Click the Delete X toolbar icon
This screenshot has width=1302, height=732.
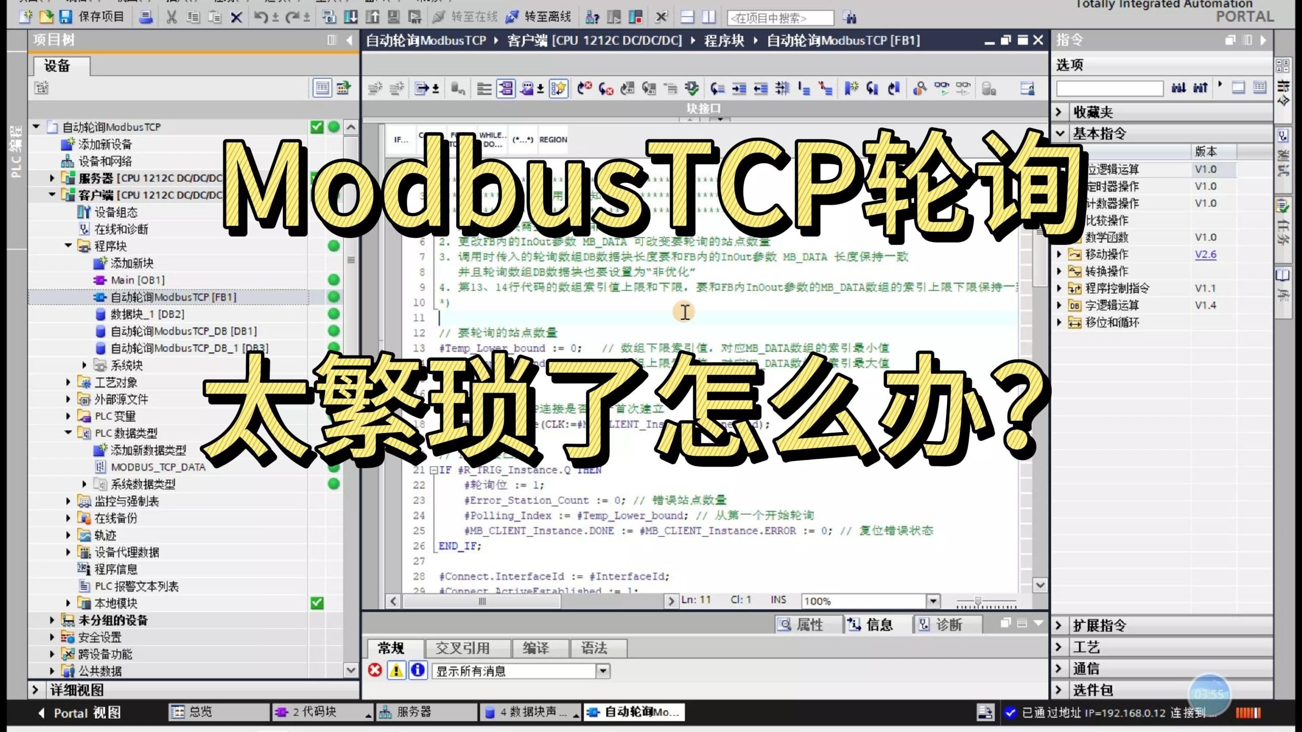[x=236, y=17]
